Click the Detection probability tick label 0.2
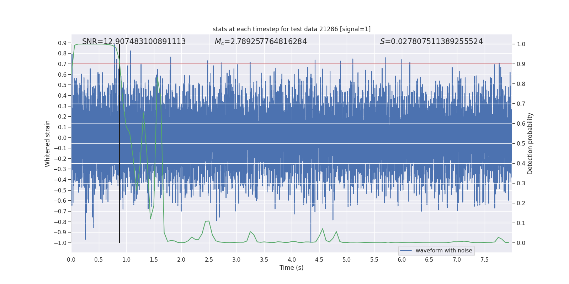The height and width of the screenshot is (284, 569). click(x=521, y=203)
